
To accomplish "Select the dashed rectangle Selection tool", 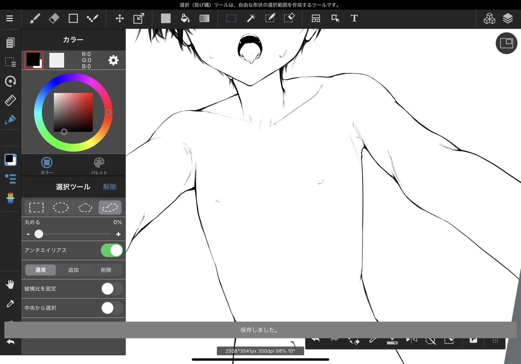I will point(231,18).
